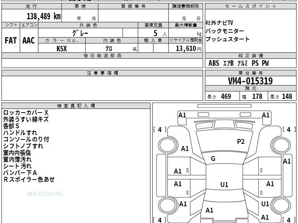Image resolution: width=298 pixels, height=223 pixels.
Task: Select the inspector note シート汚れ
Action: coord(17,166)
